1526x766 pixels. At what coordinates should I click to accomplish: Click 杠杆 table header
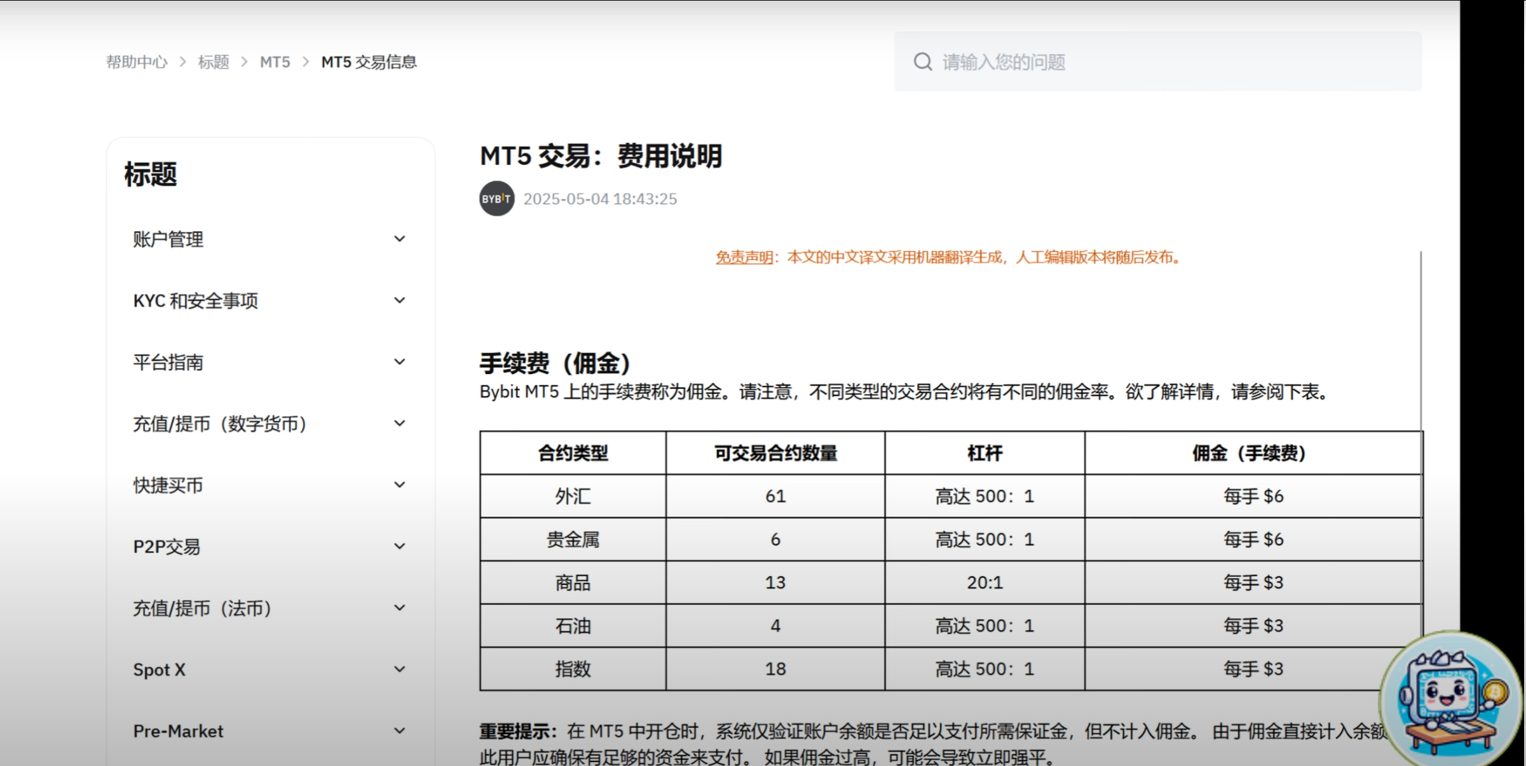(x=984, y=453)
